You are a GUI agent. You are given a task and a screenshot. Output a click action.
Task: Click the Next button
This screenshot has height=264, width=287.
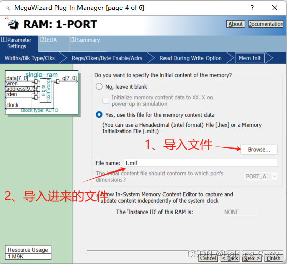[x=252, y=258]
